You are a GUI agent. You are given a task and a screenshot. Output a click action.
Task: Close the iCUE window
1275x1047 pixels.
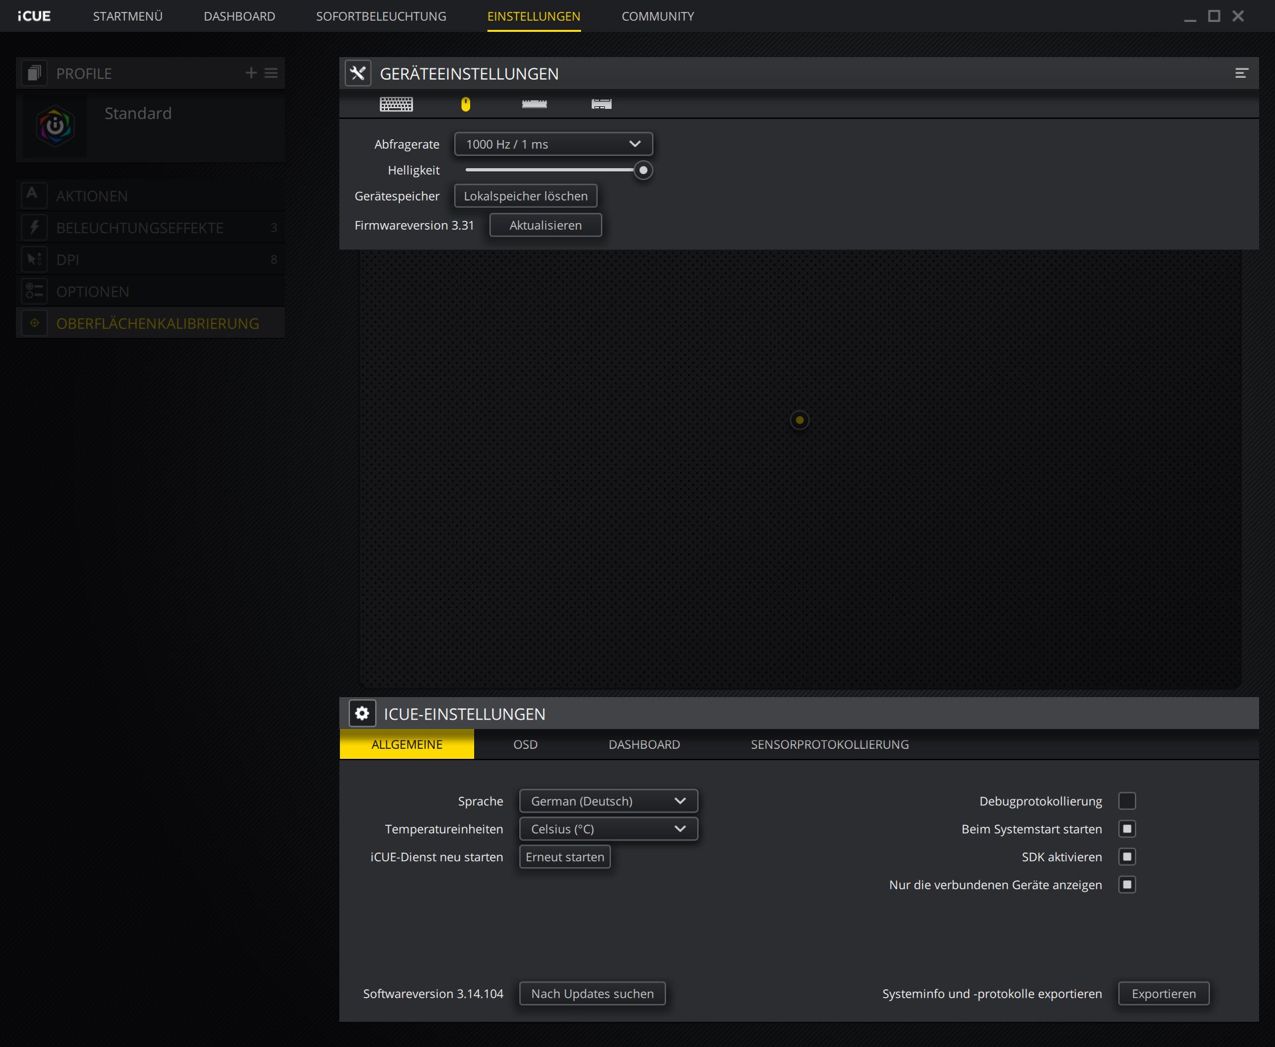point(1238,16)
